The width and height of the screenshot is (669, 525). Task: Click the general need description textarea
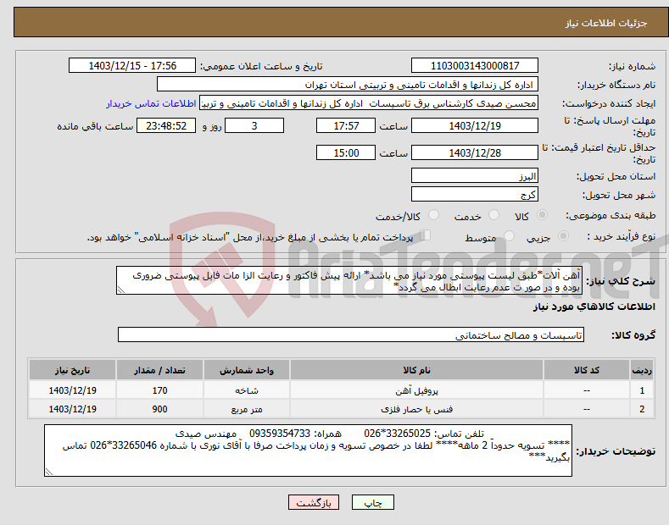pos(349,280)
